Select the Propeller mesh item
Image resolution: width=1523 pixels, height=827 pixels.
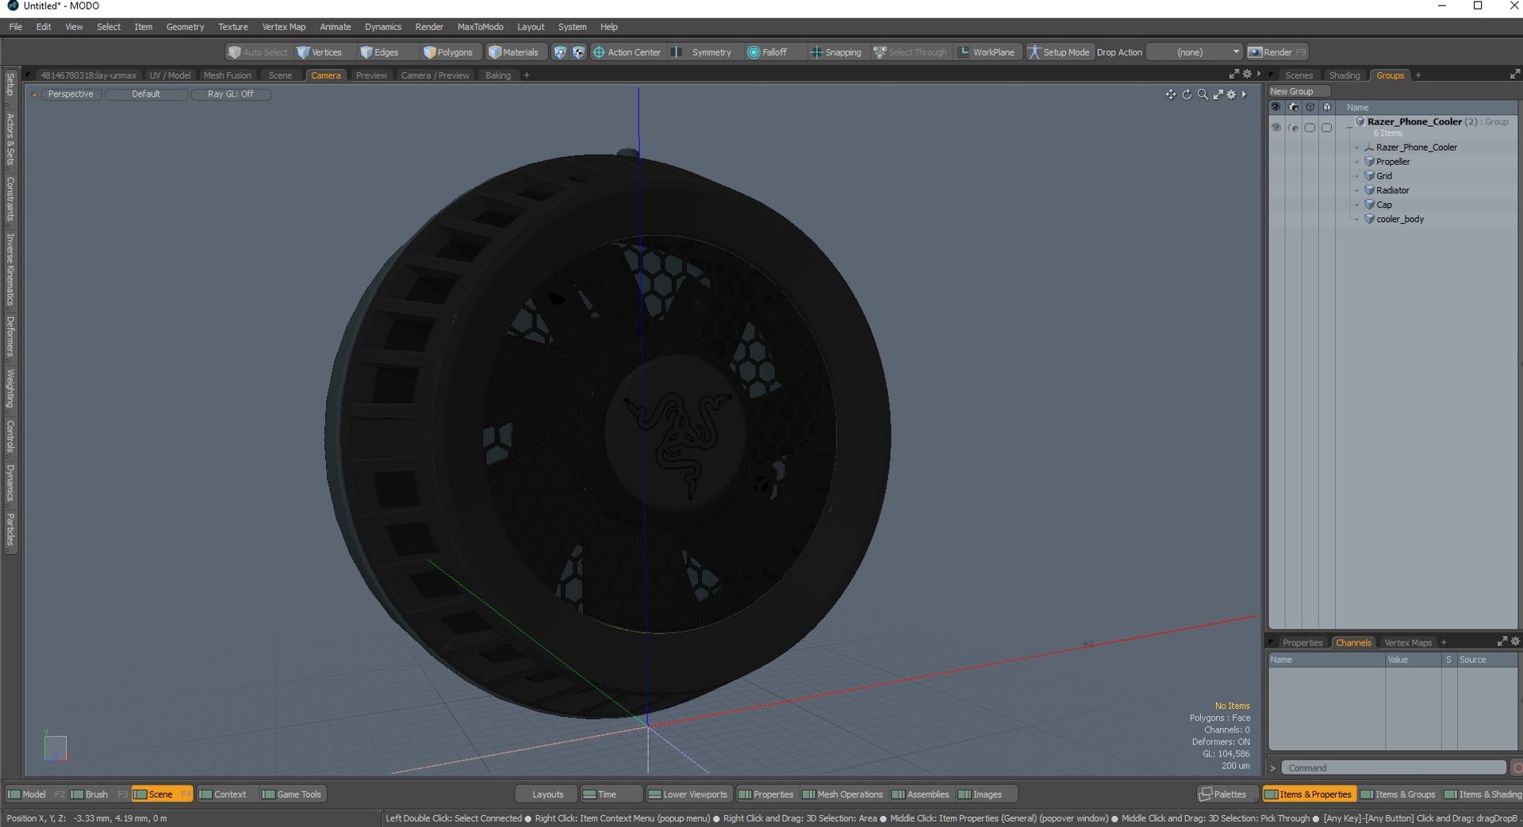1393,162
